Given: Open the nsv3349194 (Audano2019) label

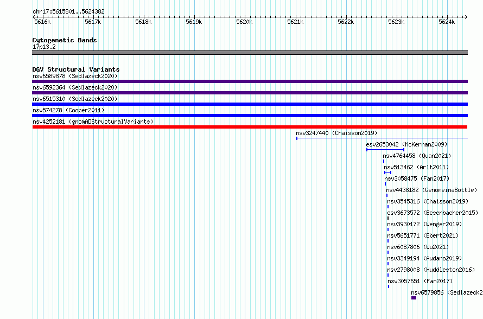Looking at the screenshot, I should [424, 258].
